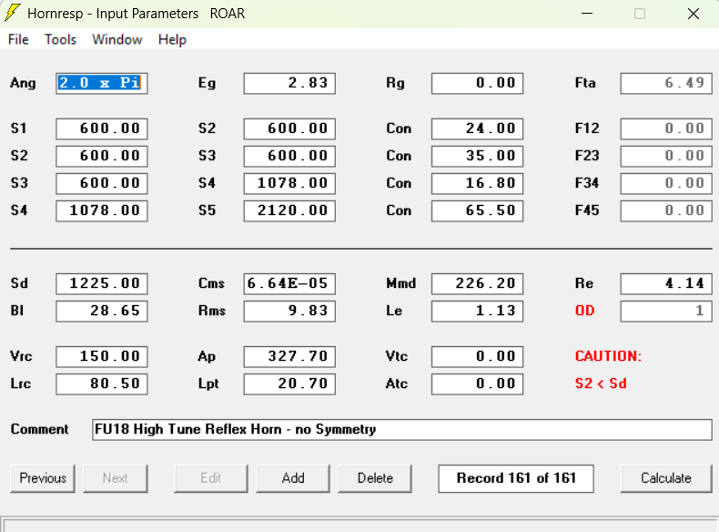The image size is (719, 532).
Task: Click the Mmd label
Action: 400,283
